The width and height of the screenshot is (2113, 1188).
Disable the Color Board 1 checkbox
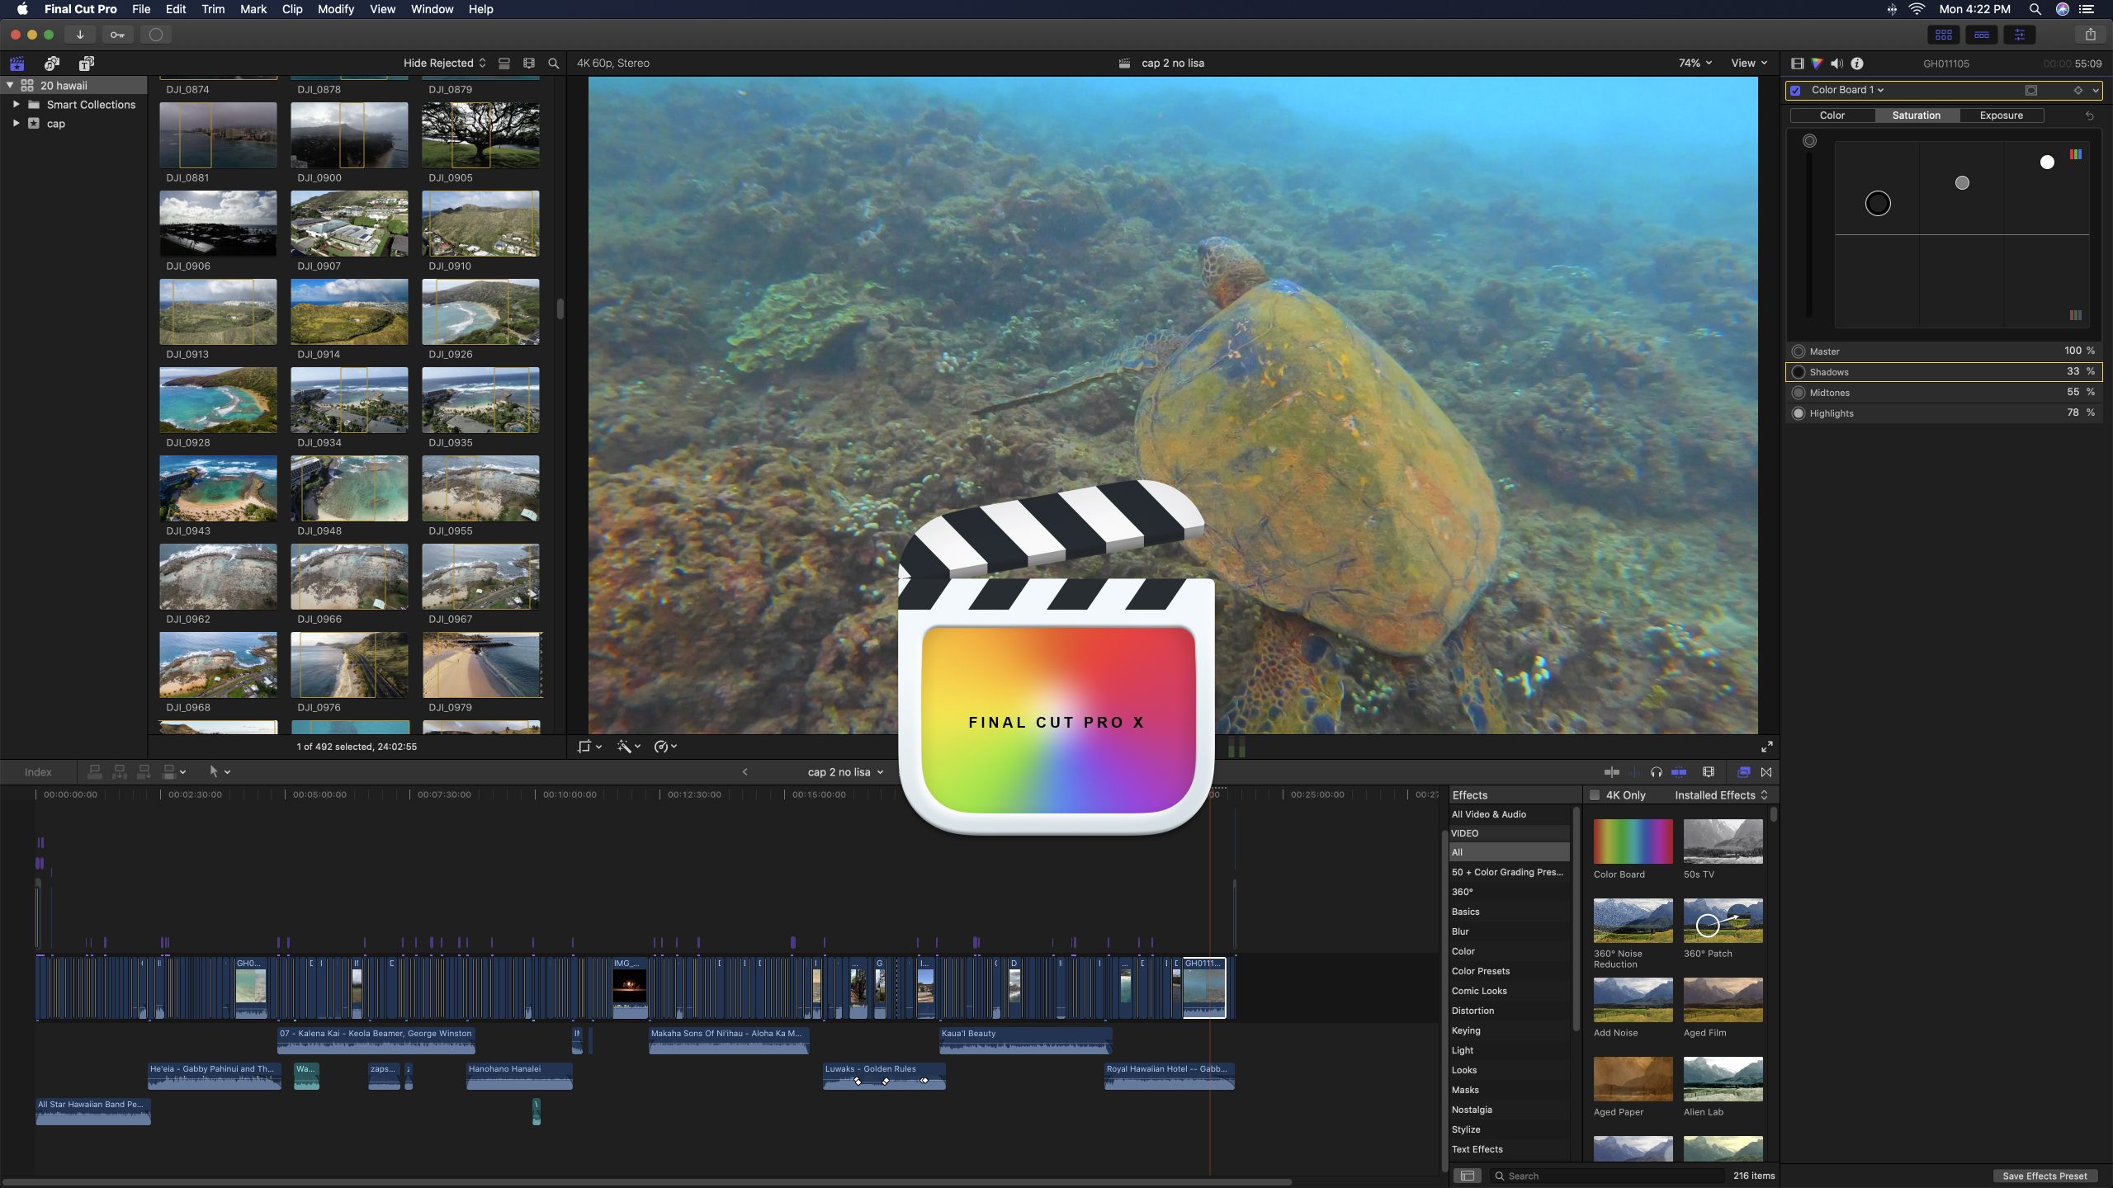(1795, 91)
